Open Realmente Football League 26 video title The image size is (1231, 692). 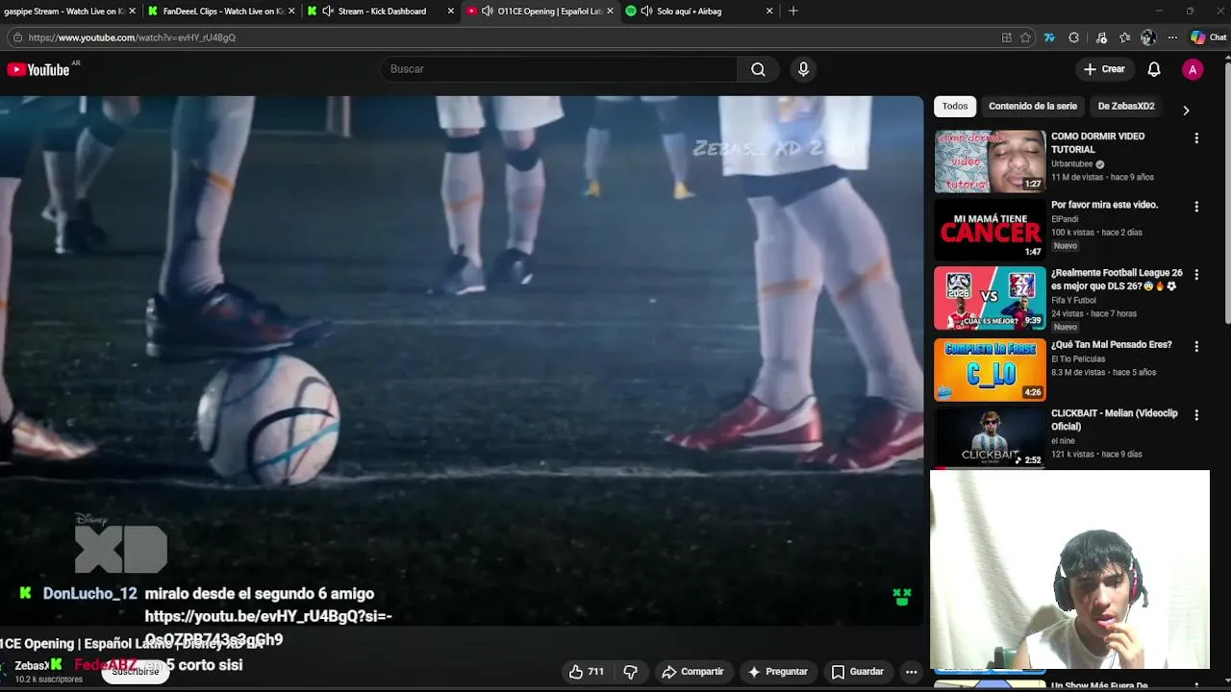tap(1117, 280)
